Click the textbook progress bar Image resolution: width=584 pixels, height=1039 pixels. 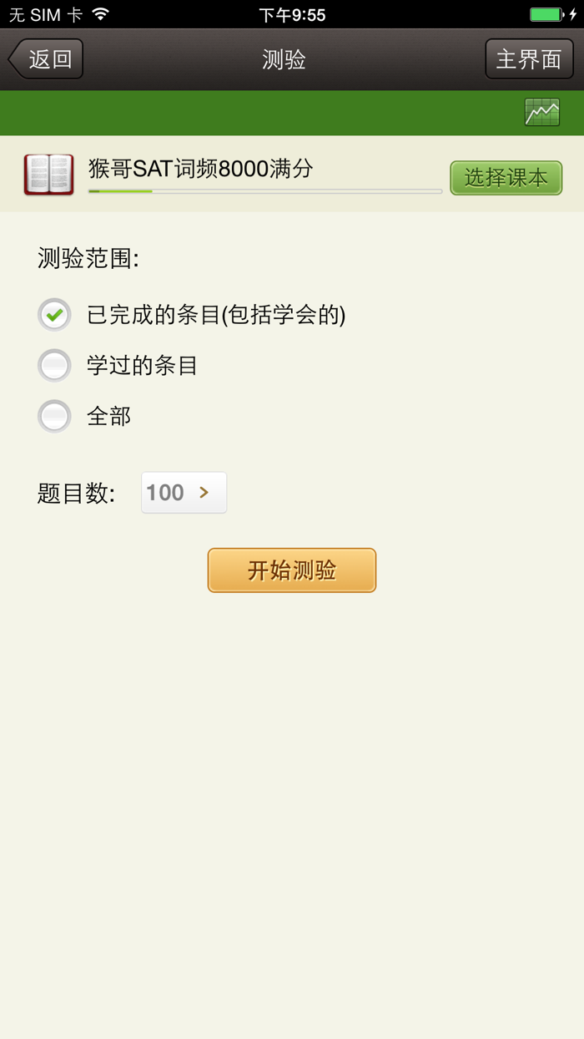[264, 191]
